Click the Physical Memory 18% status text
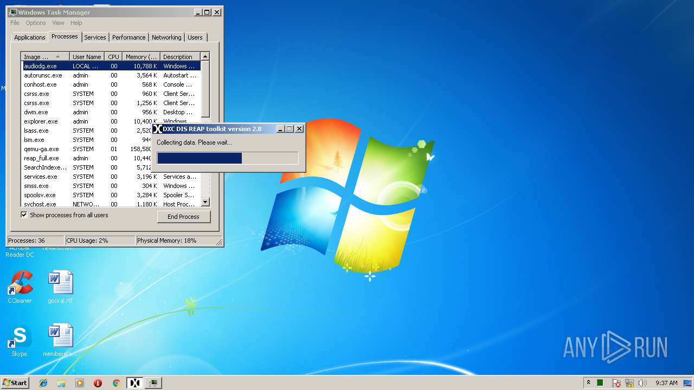Screen dimensions: 694x390 click(167, 240)
